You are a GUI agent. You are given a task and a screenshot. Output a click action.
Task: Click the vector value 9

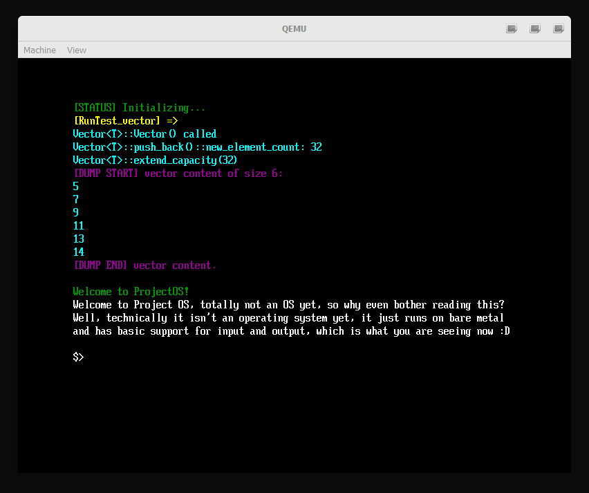pos(75,213)
